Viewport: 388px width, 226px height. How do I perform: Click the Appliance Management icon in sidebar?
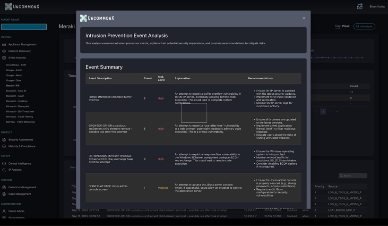[x=4, y=44]
